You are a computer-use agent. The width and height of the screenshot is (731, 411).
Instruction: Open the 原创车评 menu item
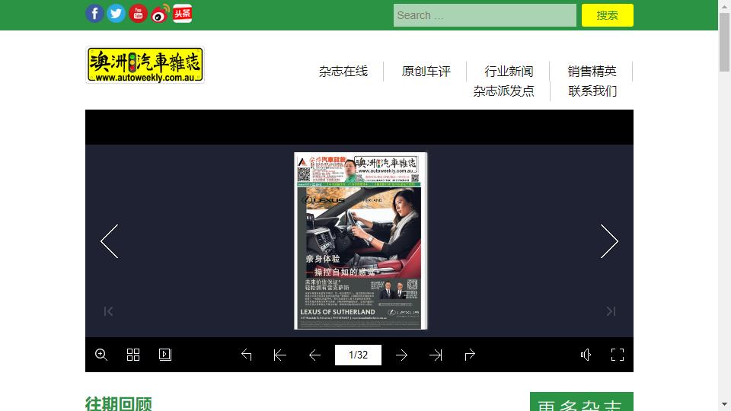[426, 72]
